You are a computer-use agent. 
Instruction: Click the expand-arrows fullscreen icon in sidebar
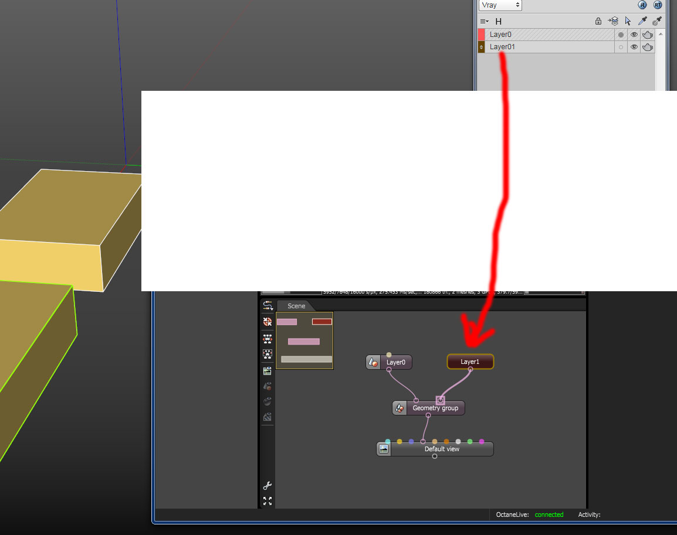268,501
